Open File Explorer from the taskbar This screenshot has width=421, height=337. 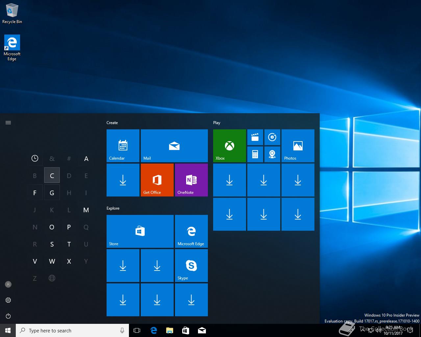click(170, 330)
